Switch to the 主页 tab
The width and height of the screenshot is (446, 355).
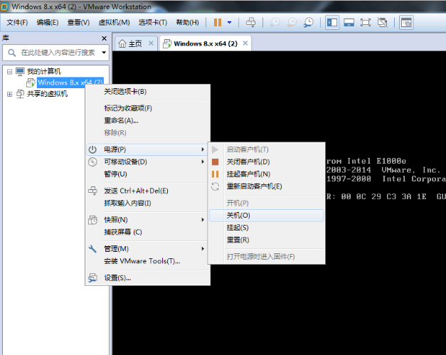point(130,43)
